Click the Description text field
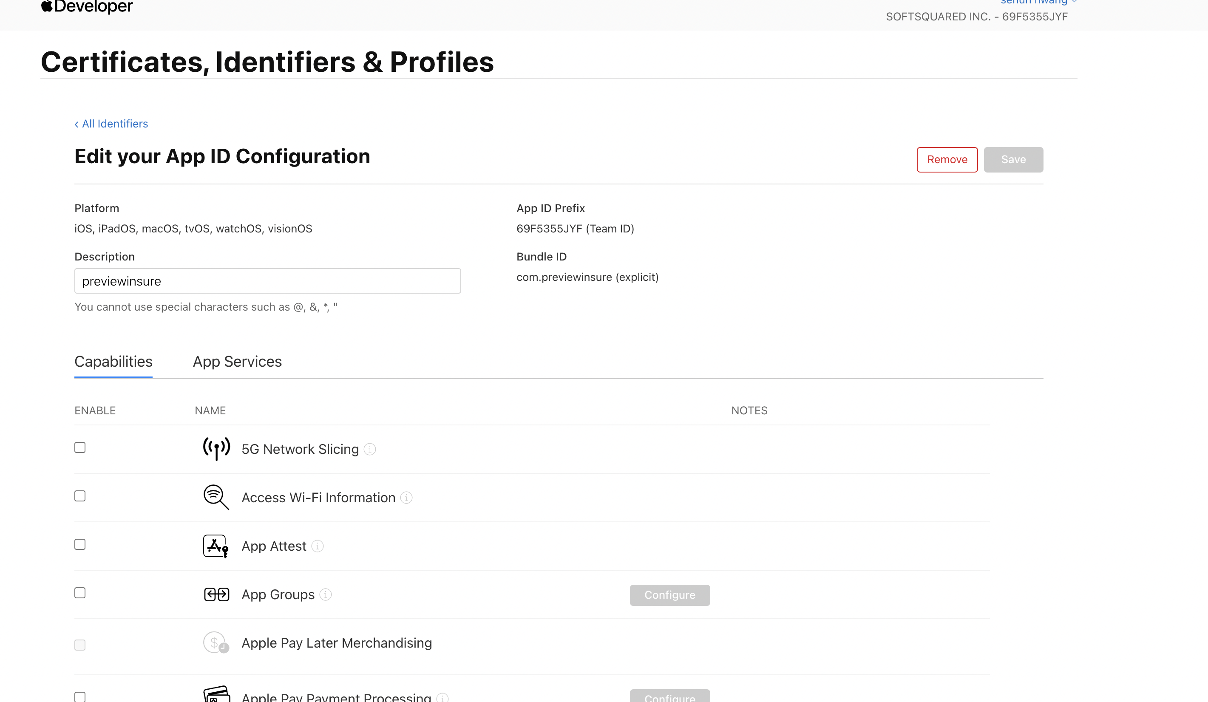Screen dimensions: 1208x702 click(267, 281)
